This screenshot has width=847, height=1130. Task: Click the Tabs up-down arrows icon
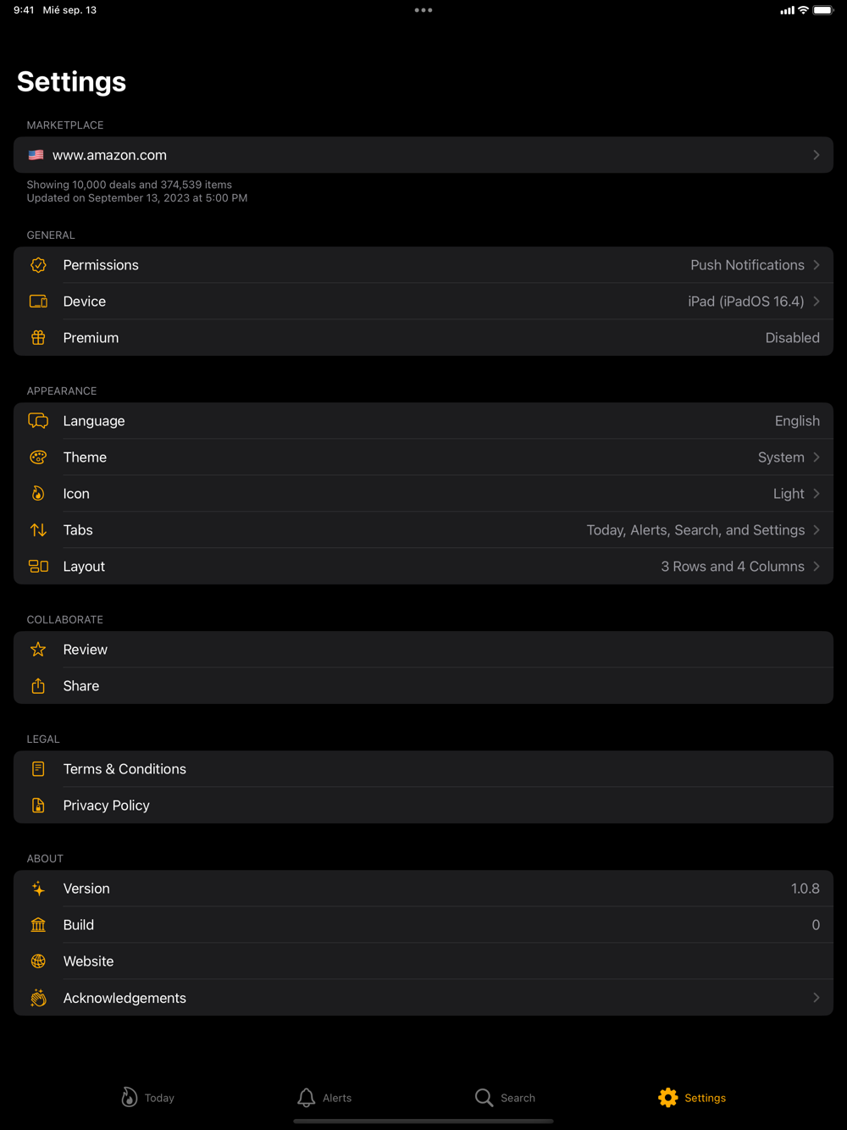pyautogui.click(x=38, y=530)
